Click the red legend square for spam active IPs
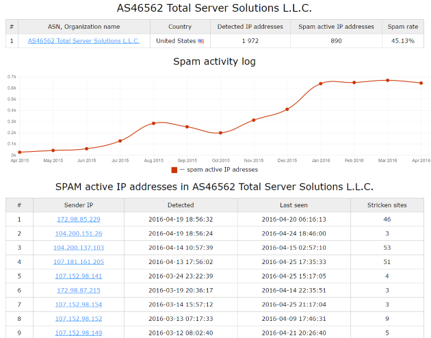431x338 pixels. pyautogui.click(x=174, y=170)
